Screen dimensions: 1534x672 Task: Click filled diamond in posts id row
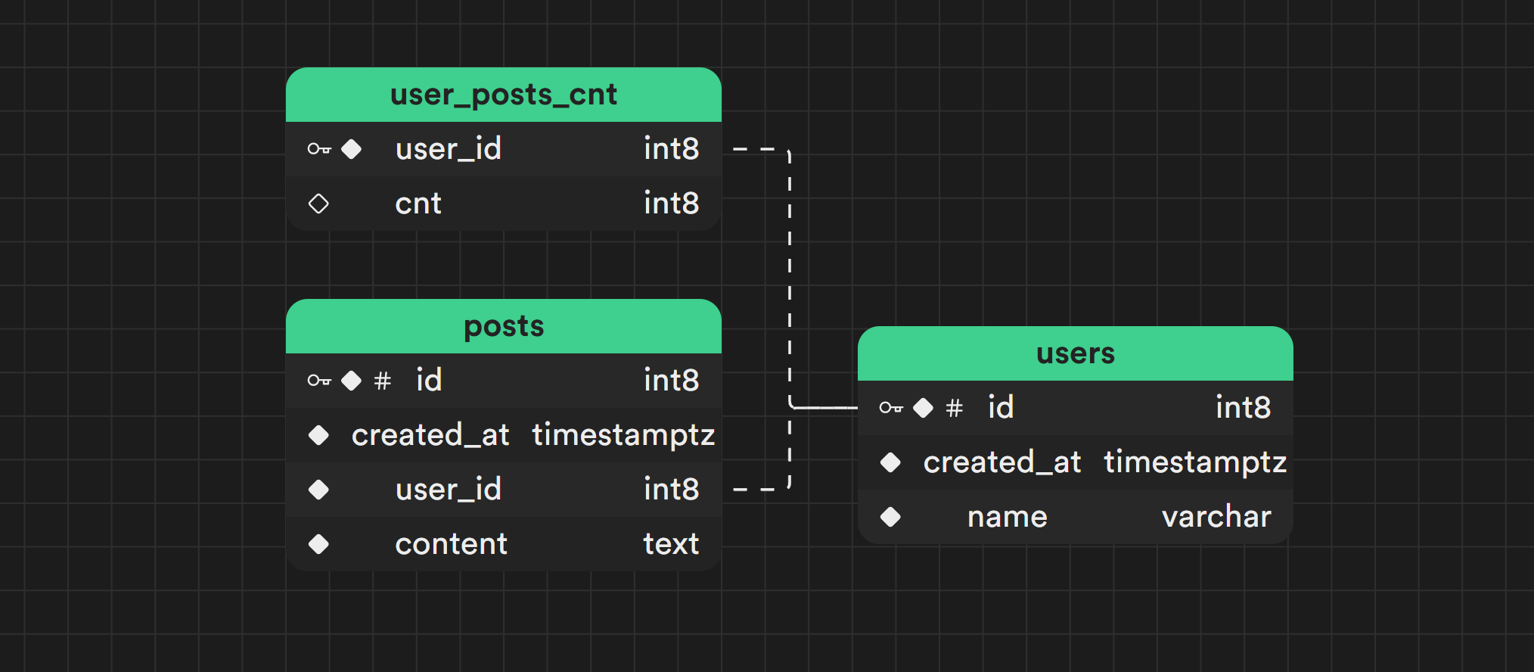tap(351, 381)
